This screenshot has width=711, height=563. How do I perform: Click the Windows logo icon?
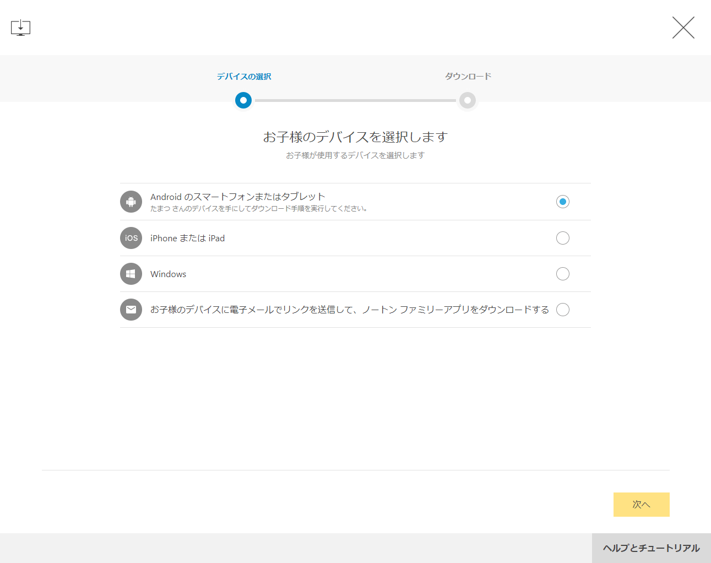pos(131,274)
